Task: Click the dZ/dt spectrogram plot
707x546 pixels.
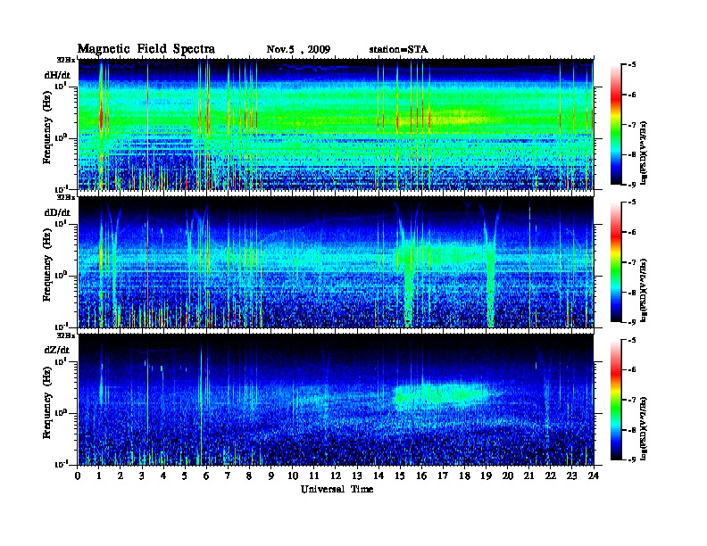Action: pos(336,400)
